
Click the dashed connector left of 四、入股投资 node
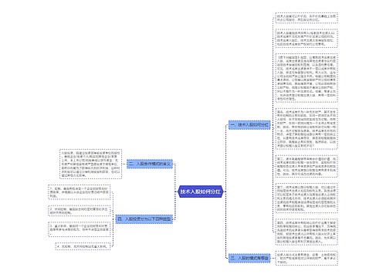click(x=113, y=219)
